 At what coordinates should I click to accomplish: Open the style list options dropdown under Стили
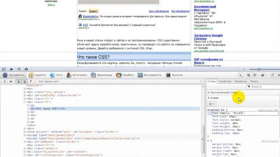click(x=212, y=104)
